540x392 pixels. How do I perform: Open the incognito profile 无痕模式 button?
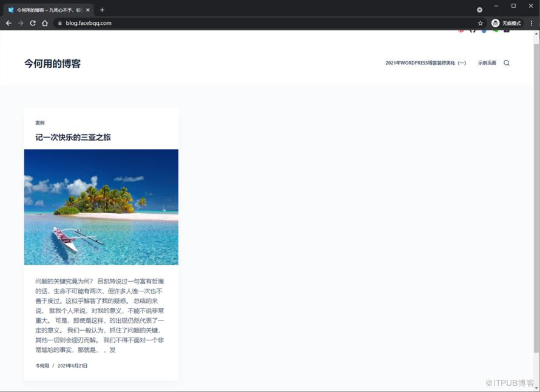(507, 23)
